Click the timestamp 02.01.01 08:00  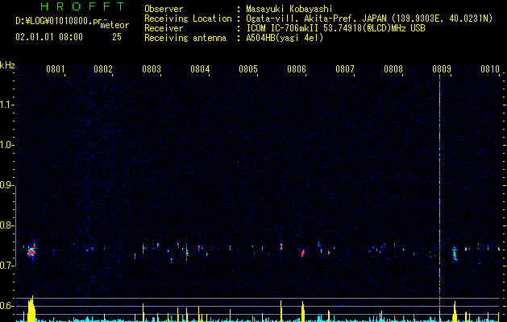coord(49,37)
